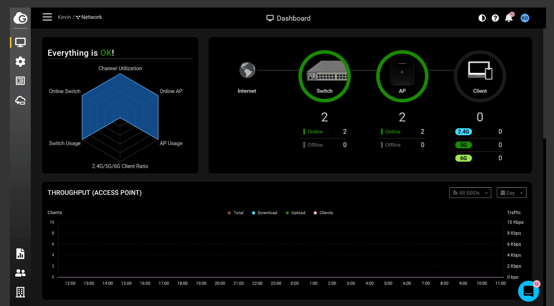Toggle the Clients legend series
The image size is (554, 306).
pyautogui.click(x=323, y=213)
